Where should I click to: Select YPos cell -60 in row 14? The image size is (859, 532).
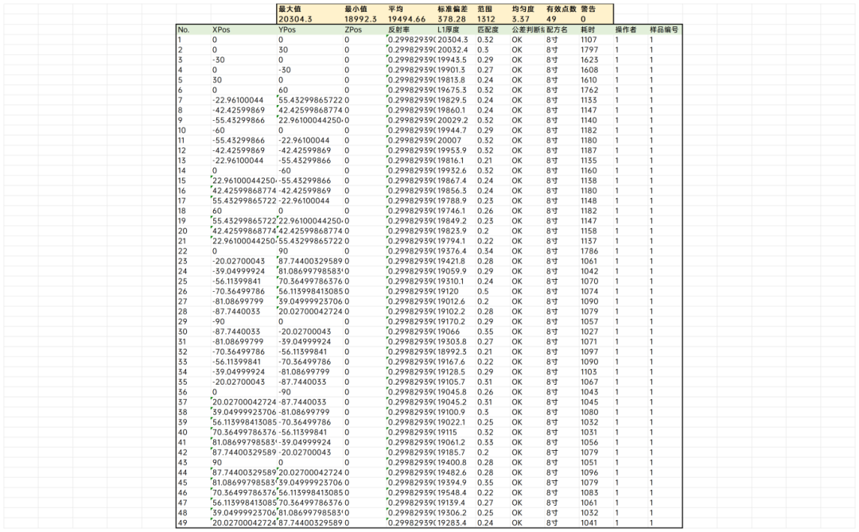click(310, 170)
